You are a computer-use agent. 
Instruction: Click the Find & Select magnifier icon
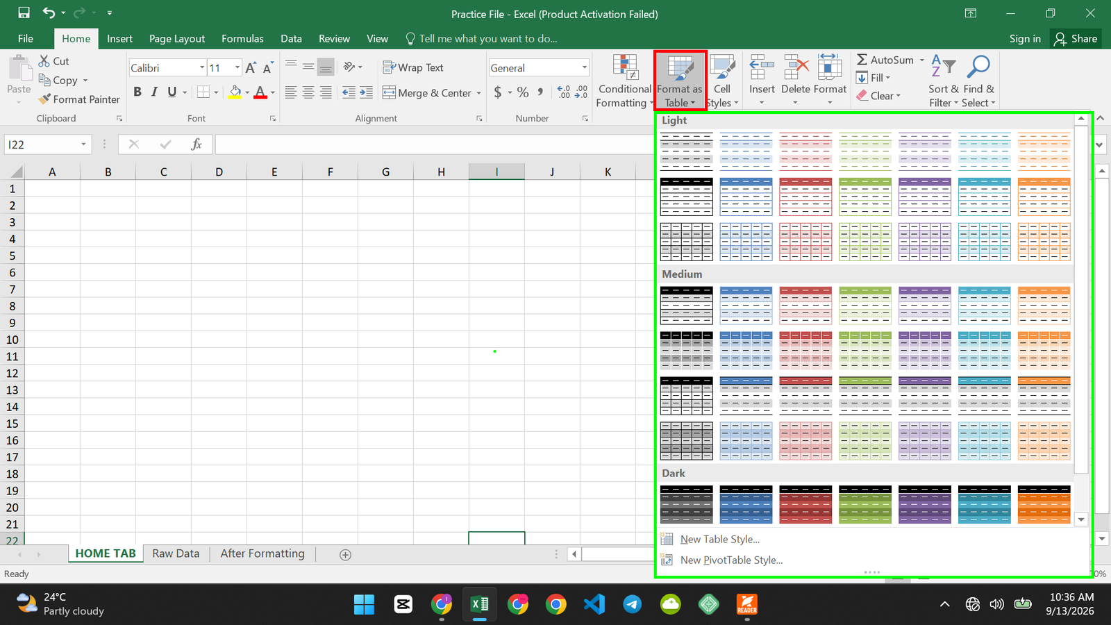[x=978, y=67]
